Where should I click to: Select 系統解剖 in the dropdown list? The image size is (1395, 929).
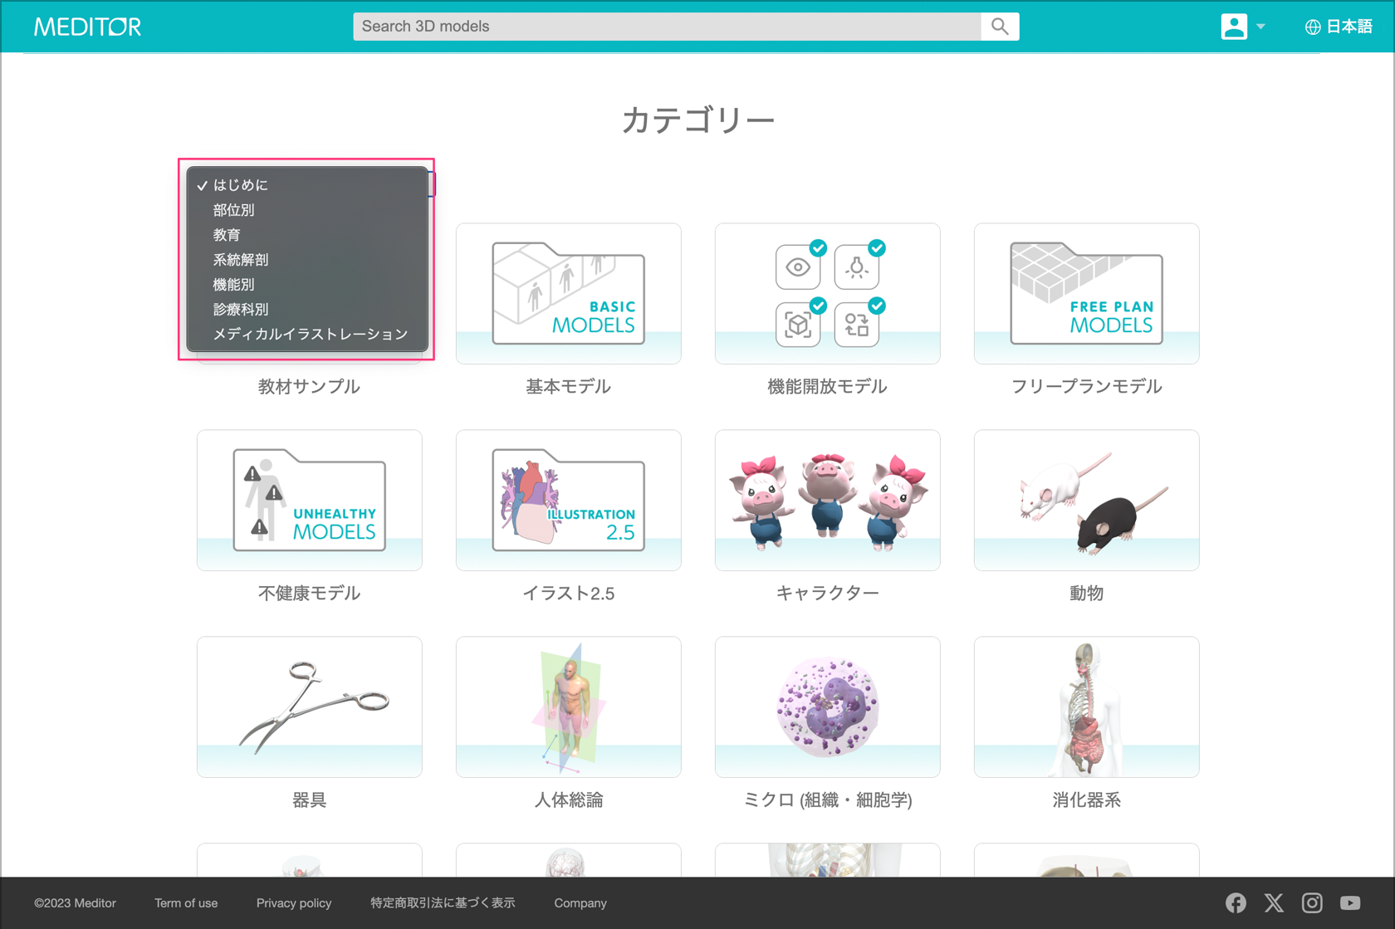(x=241, y=260)
